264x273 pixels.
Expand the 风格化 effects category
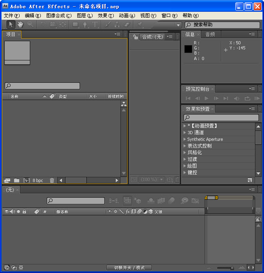point(185,153)
